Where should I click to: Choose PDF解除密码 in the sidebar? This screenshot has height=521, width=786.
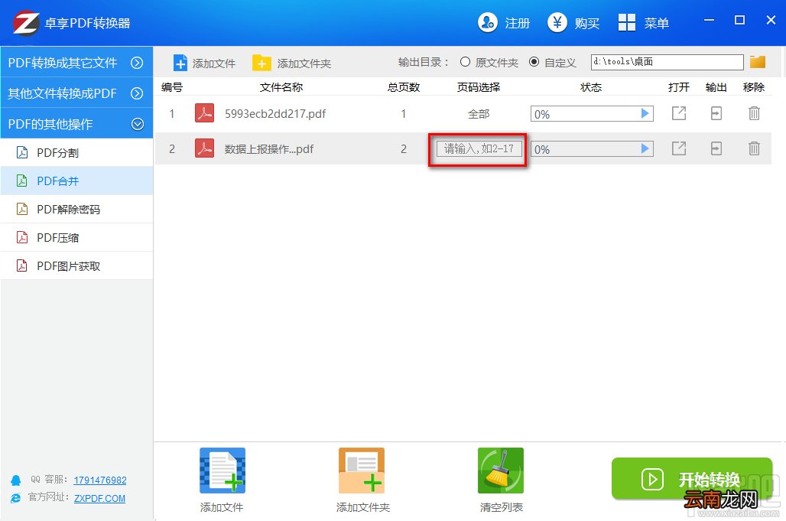pyautogui.click(x=76, y=209)
